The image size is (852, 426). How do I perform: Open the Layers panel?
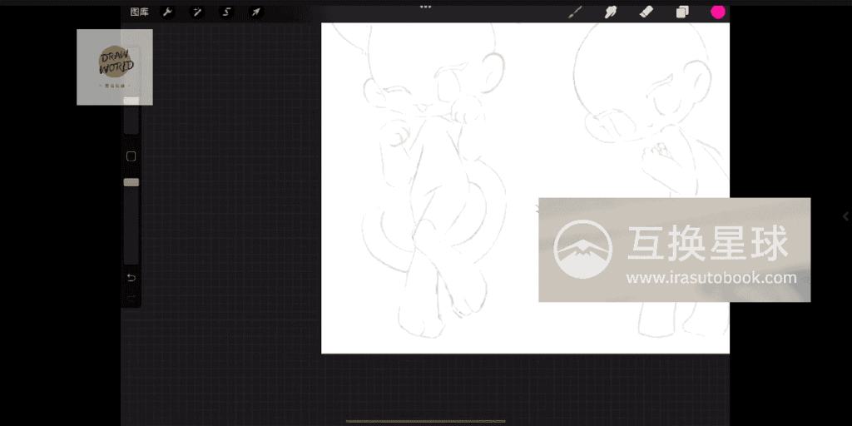[682, 12]
